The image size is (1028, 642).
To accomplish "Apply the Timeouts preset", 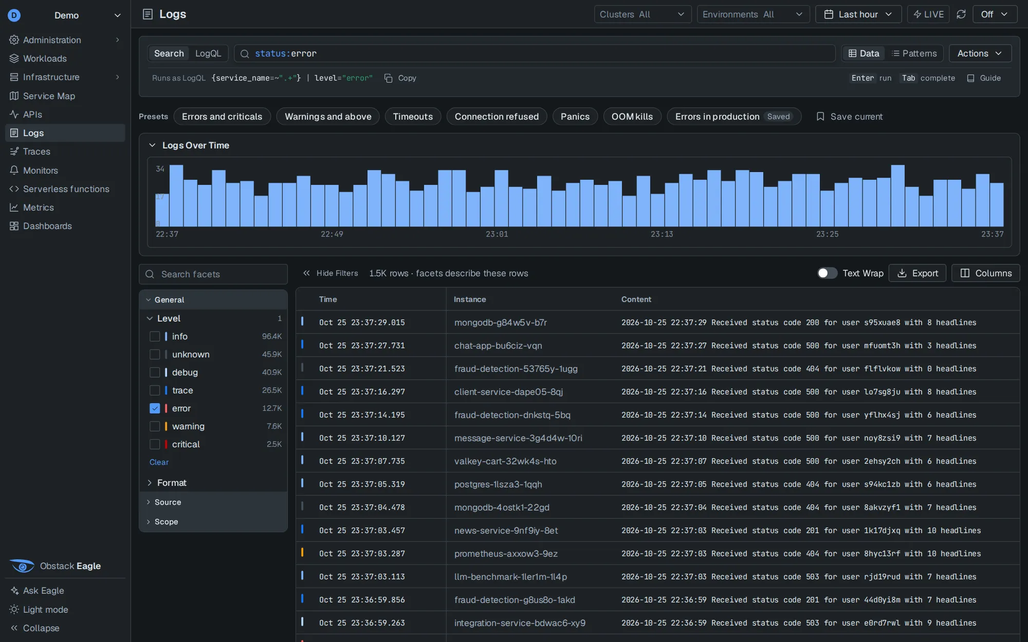I will (x=413, y=117).
